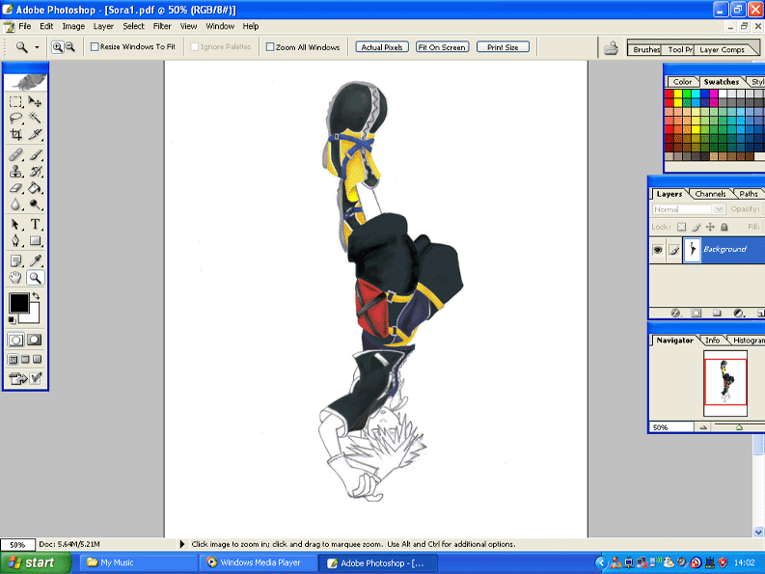This screenshot has width=765, height=574.
Task: Select the Move tool
Action: pyautogui.click(x=35, y=102)
